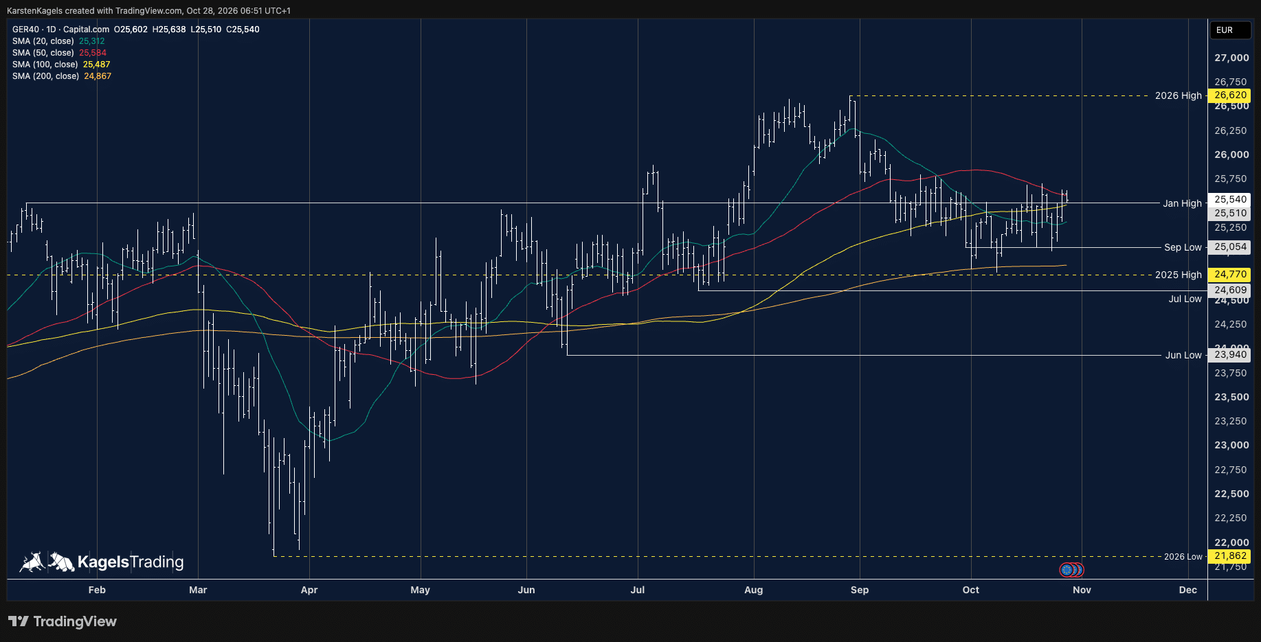
Task: Click the 24,770 yellow price tag
Action: pyautogui.click(x=1230, y=274)
